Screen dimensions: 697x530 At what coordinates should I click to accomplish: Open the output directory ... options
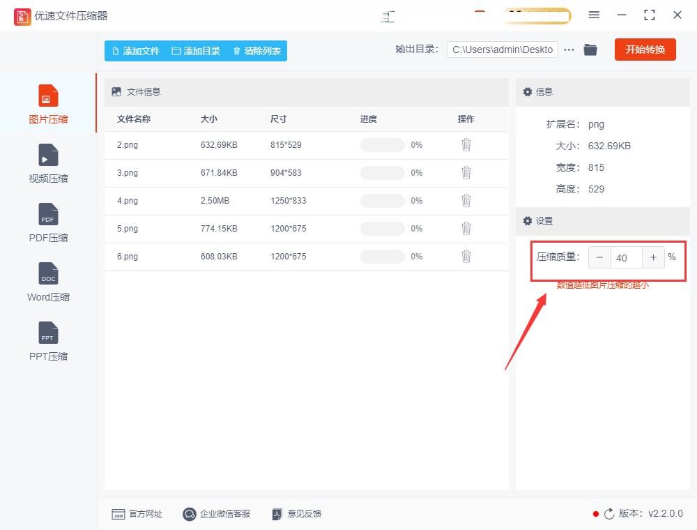(x=569, y=50)
